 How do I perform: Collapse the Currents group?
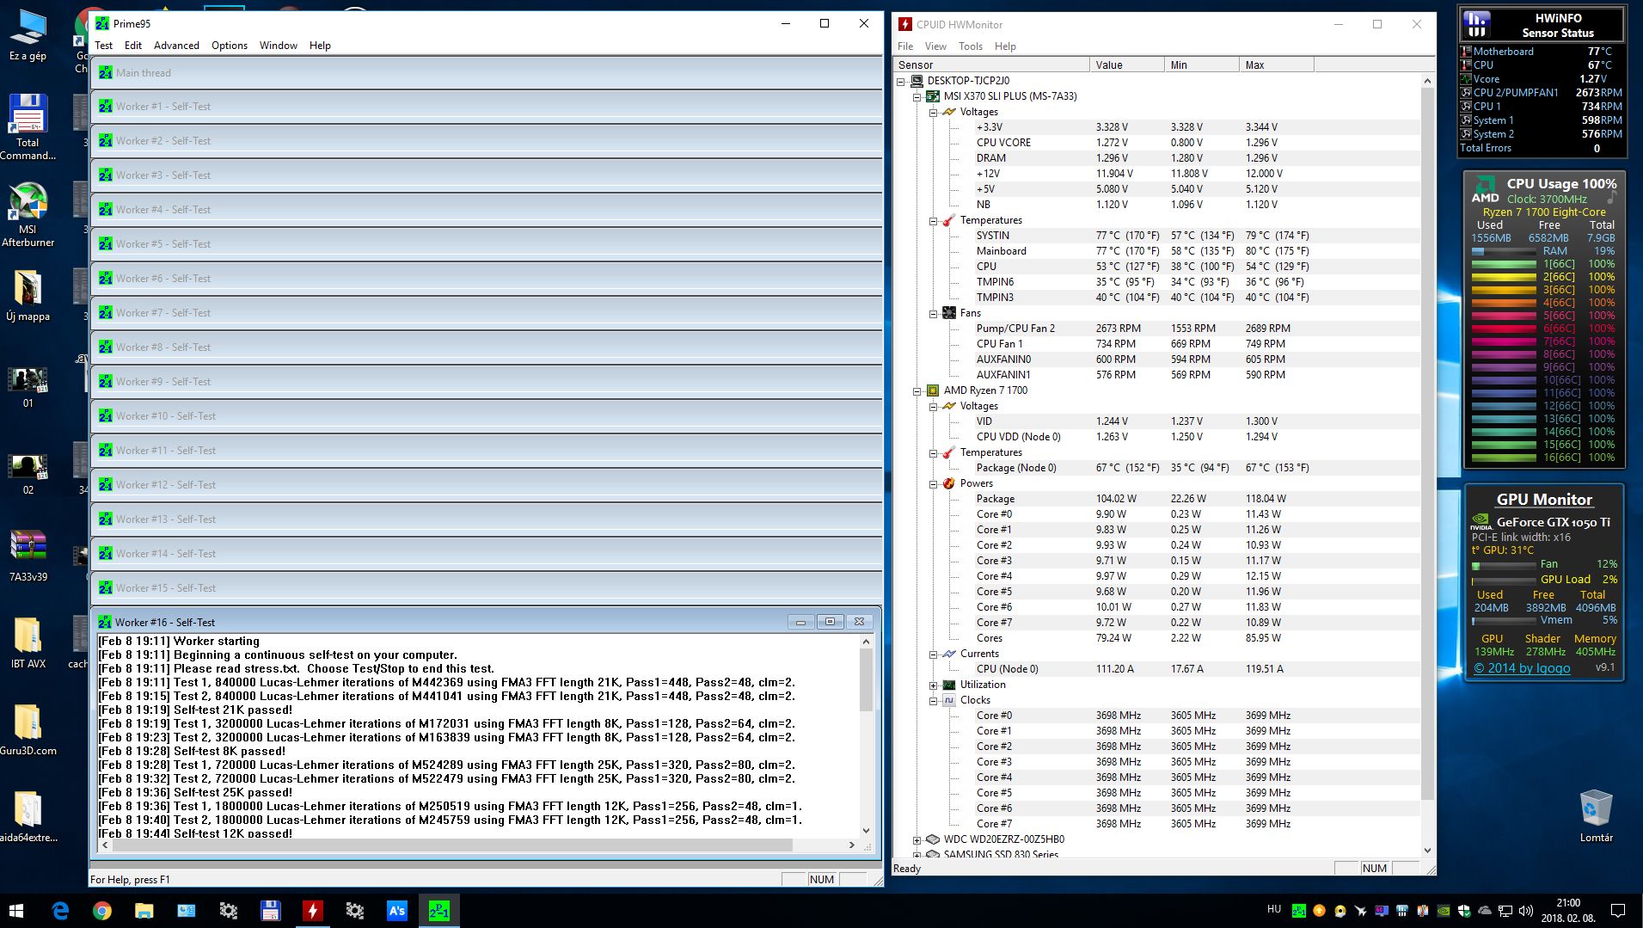tap(933, 654)
